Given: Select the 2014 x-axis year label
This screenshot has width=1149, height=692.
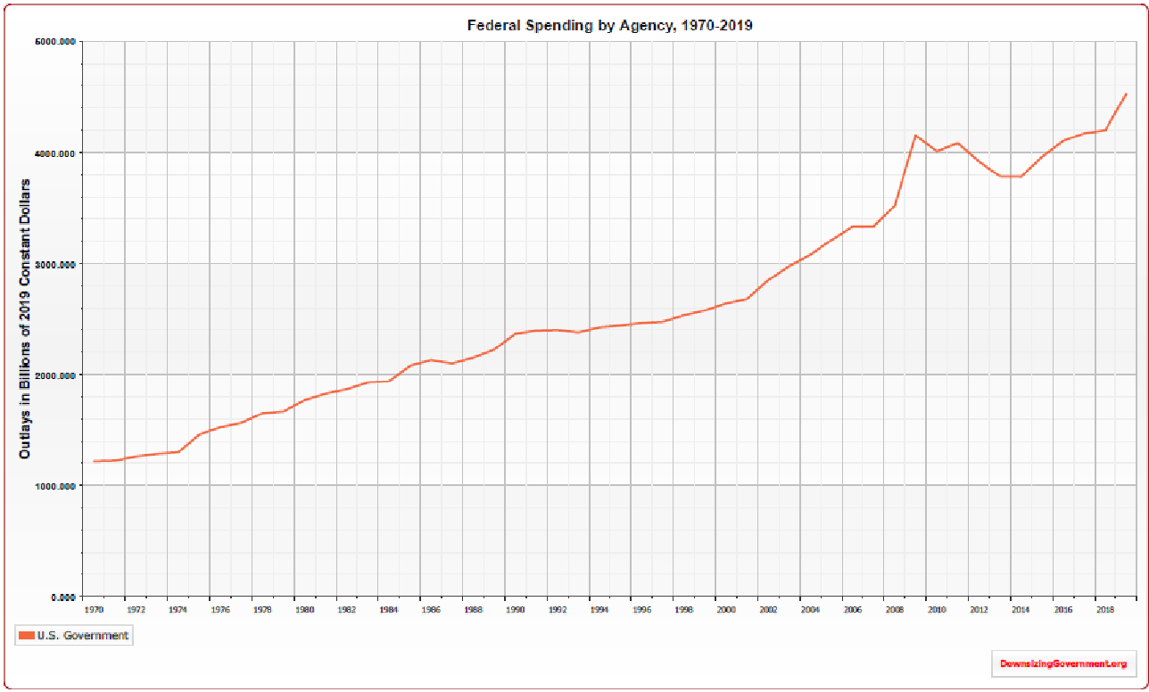Looking at the screenshot, I should pos(1021,610).
